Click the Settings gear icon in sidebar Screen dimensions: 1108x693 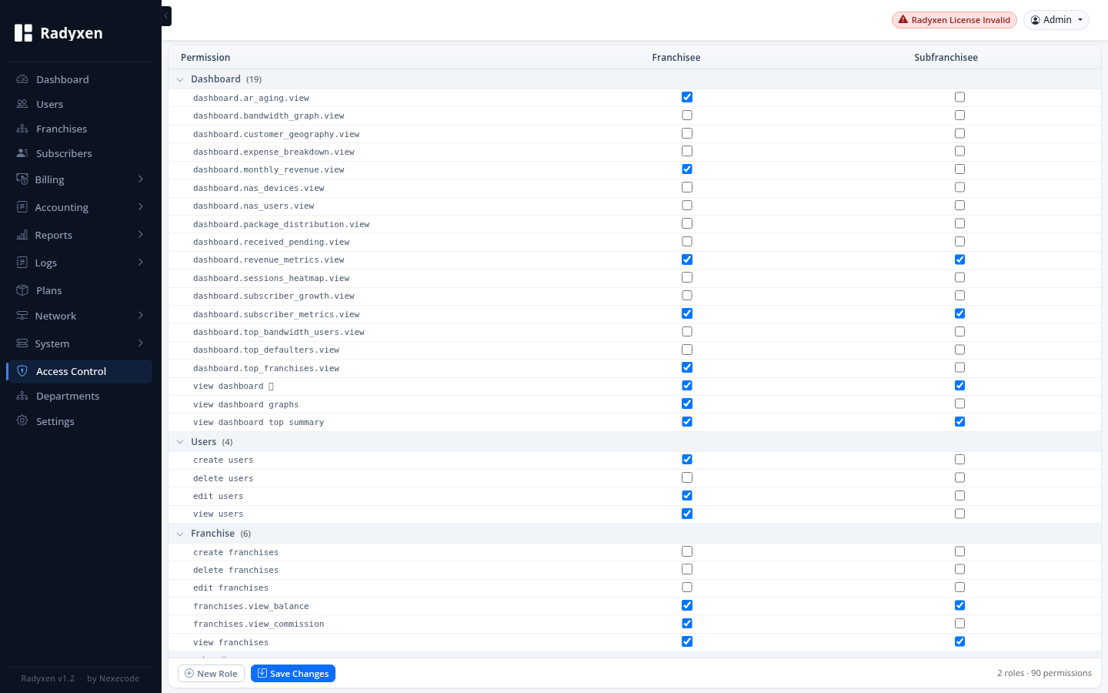[22, 421]
